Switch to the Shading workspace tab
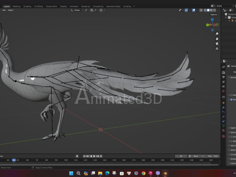This screenshot has width=236, height=177. [x=63, y=6]
